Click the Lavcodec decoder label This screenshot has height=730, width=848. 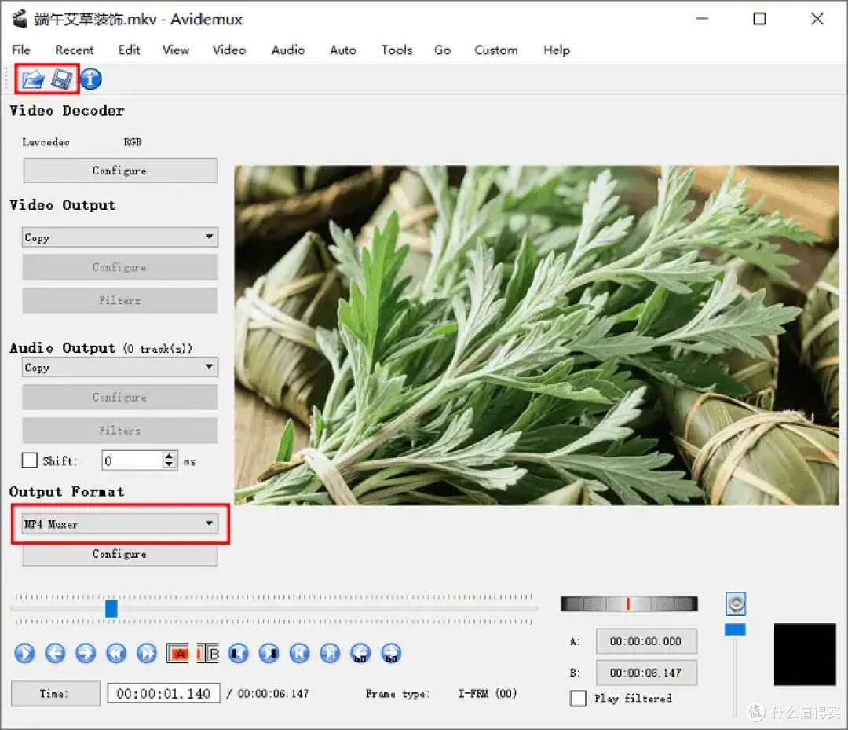(46, 141)
